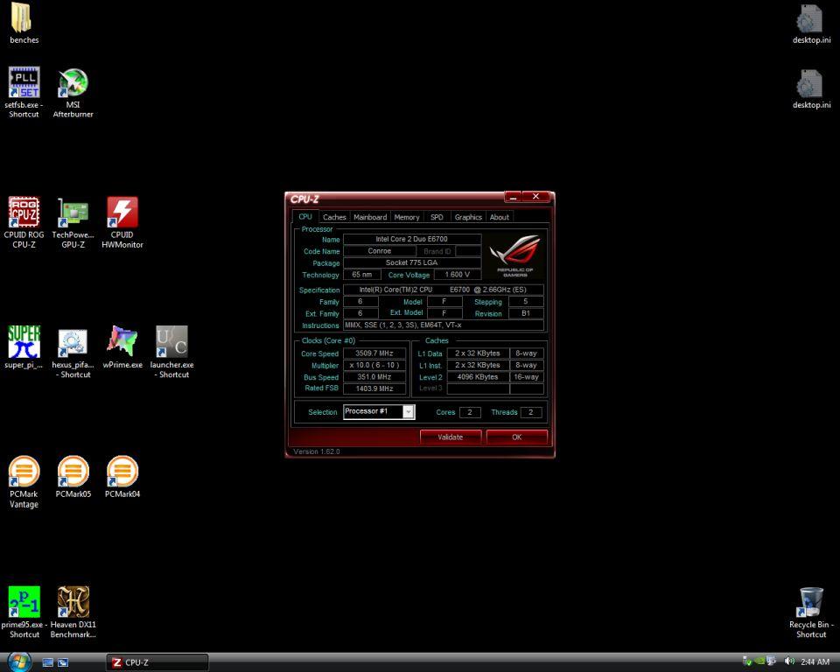
Task: Open the Processor selection dropdown
Action: click(379, 411)
